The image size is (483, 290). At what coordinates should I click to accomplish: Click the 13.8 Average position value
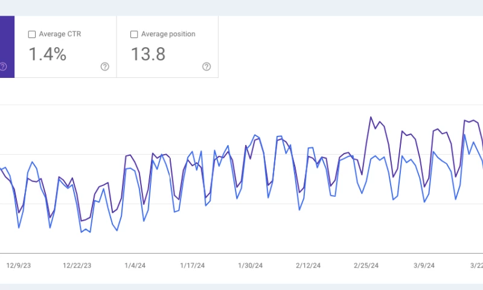pyautogui.click(x=149, y=55)
